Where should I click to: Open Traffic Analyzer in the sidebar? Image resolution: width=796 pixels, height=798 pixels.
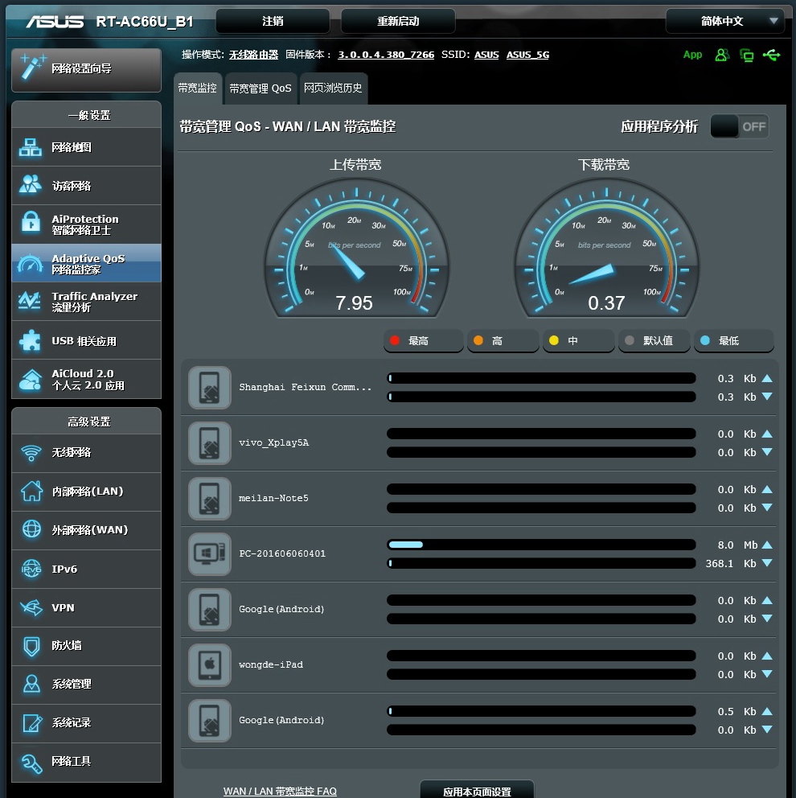(x=86, y=302)
